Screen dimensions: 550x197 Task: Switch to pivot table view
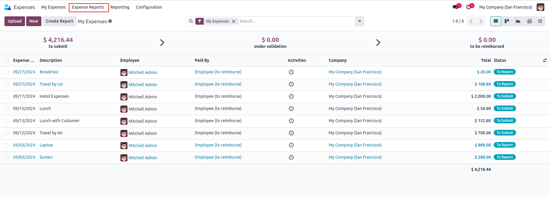pyautogui.click(x=529, y=21)
